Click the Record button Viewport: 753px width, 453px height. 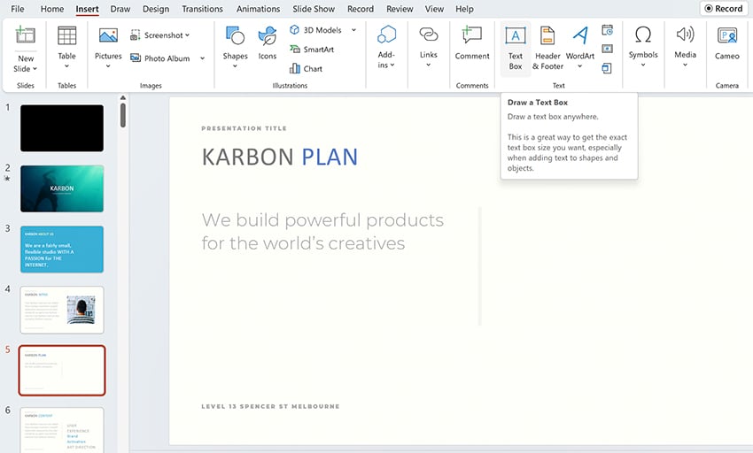coord(722,9)
